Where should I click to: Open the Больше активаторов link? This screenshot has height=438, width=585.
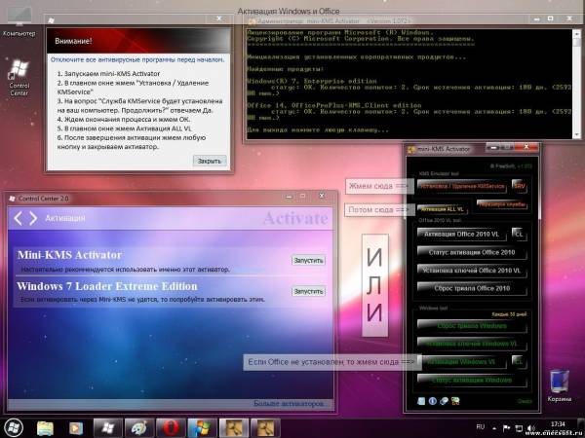tap(292, 404)
